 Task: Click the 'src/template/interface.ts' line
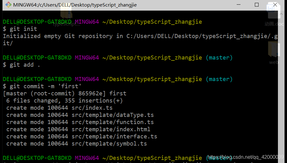click(82, 137)
